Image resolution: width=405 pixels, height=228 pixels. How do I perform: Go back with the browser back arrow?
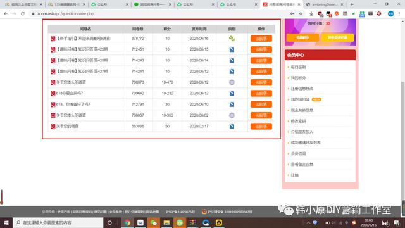6,14
